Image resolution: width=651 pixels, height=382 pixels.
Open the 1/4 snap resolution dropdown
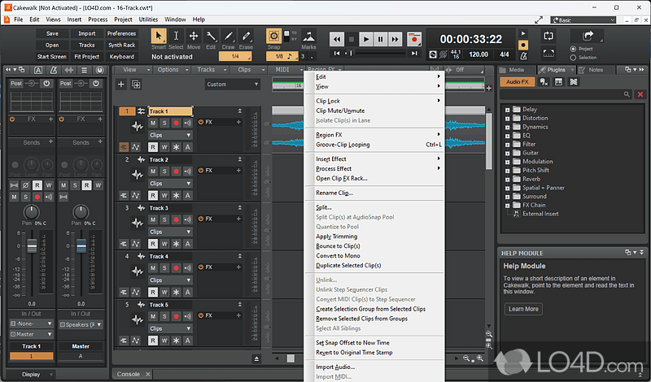(235, 56)
